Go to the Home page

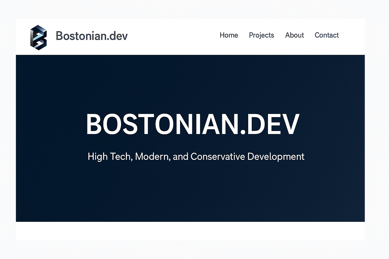pyautogui.click(x=229, y=35)
